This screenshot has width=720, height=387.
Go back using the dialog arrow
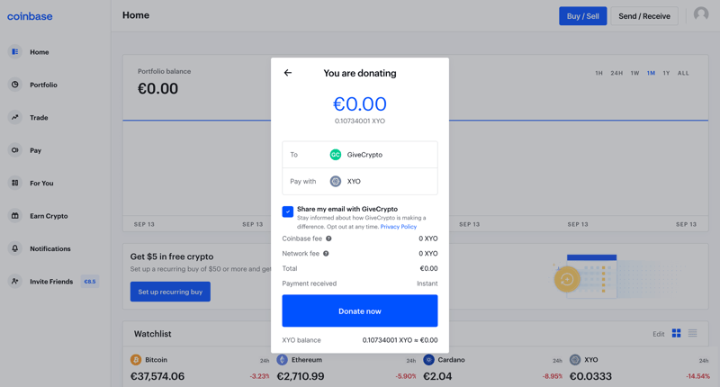288,73
